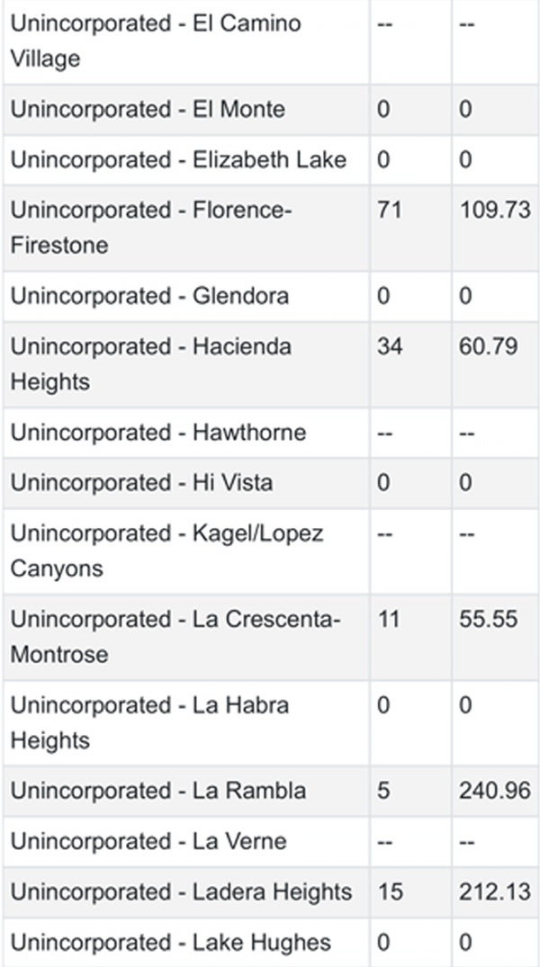Viewport: 540px width, 967px height.
Task: Select the Unincorporated - Hi Vista row
Action: [271, 482]
